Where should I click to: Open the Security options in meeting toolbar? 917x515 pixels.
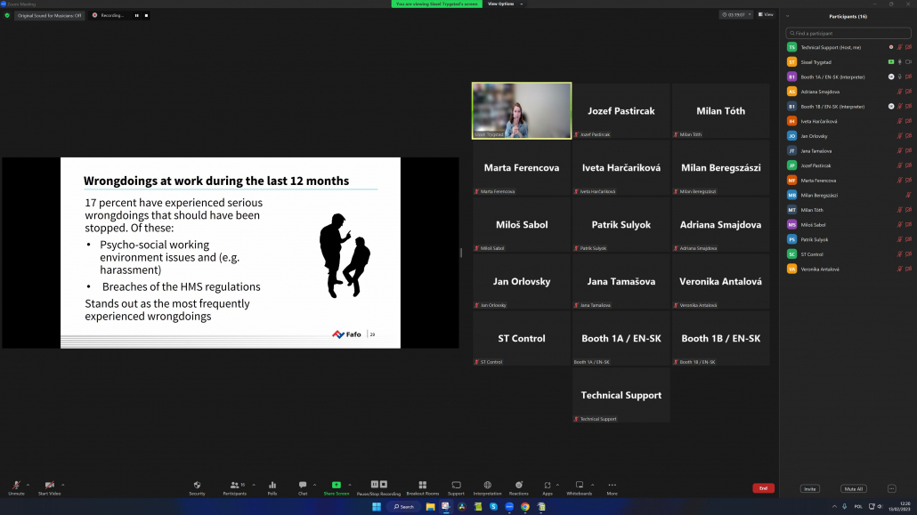pyautogui.click(x=197, y=487)
